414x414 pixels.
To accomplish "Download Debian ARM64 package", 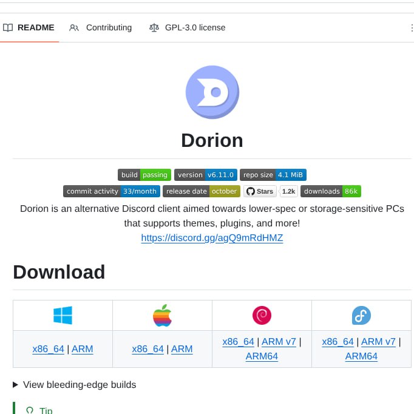I will 262,356.
